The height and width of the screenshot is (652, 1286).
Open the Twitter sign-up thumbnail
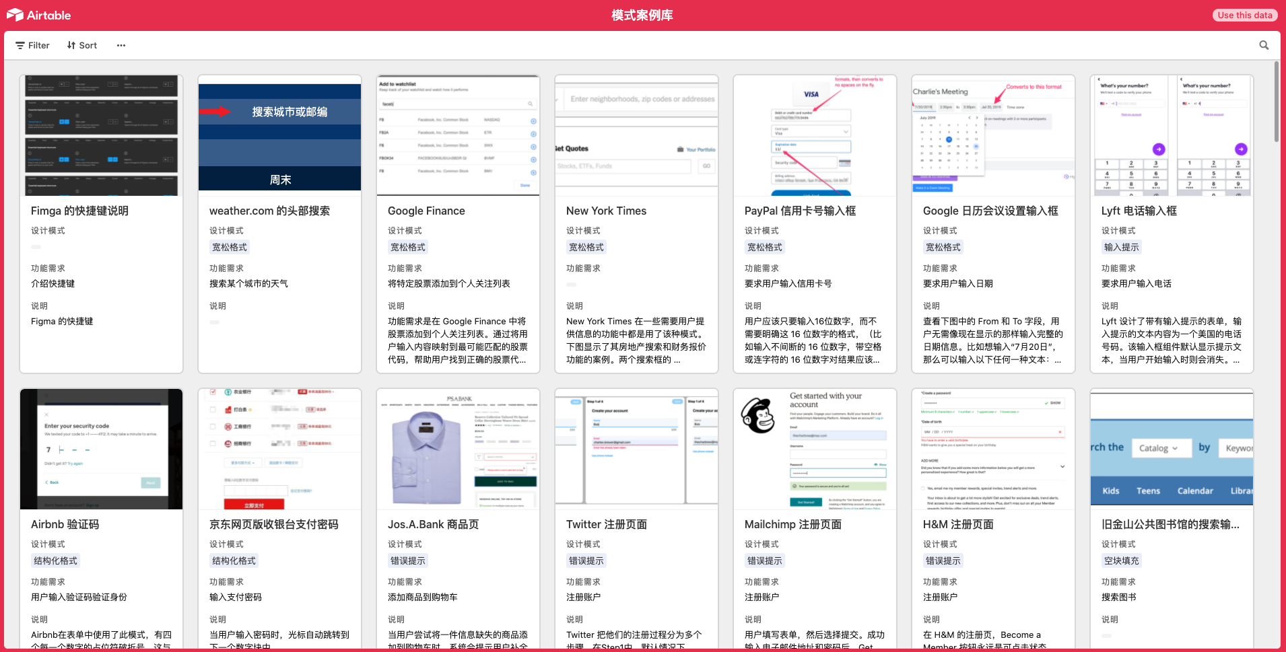[636, 449]
